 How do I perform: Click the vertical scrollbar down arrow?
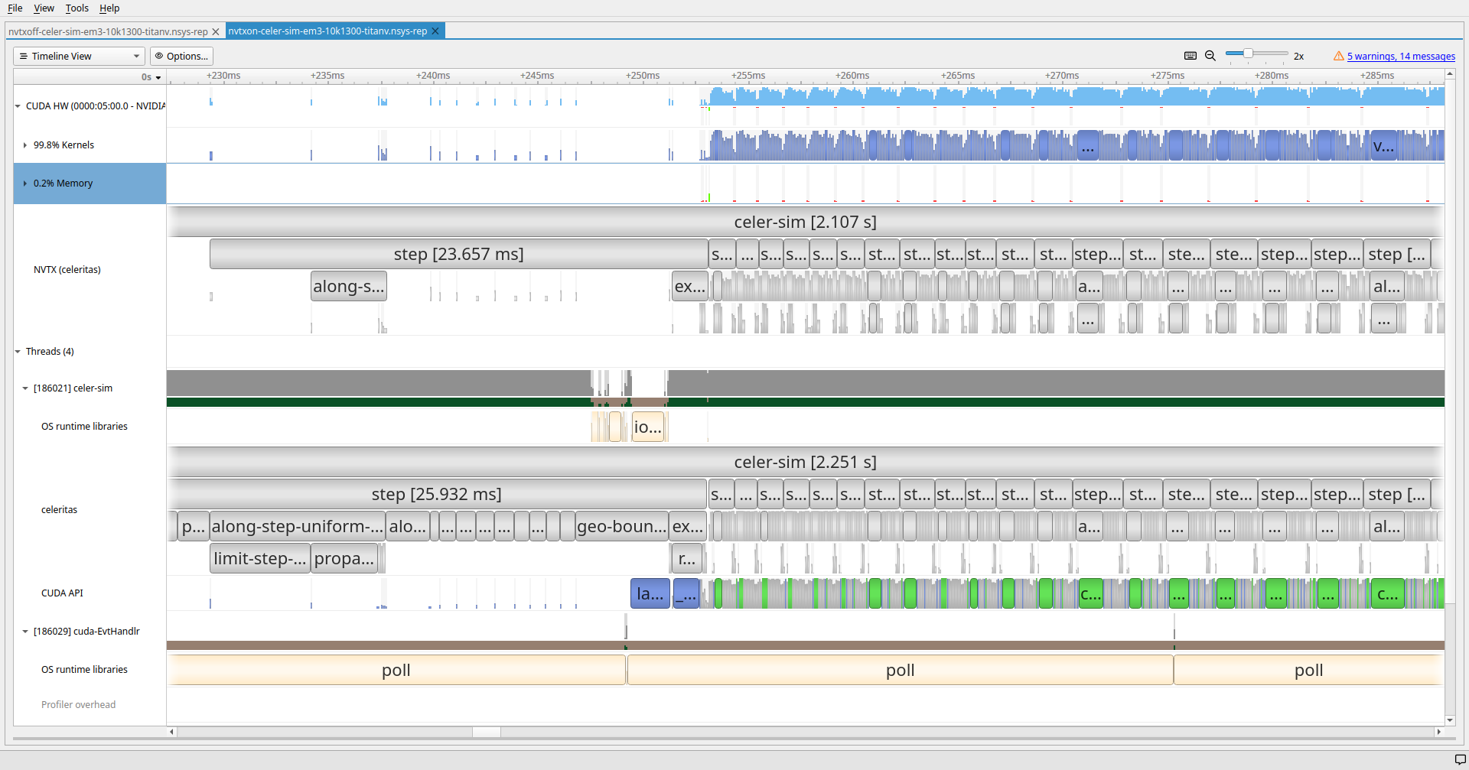coord(1449,720)
